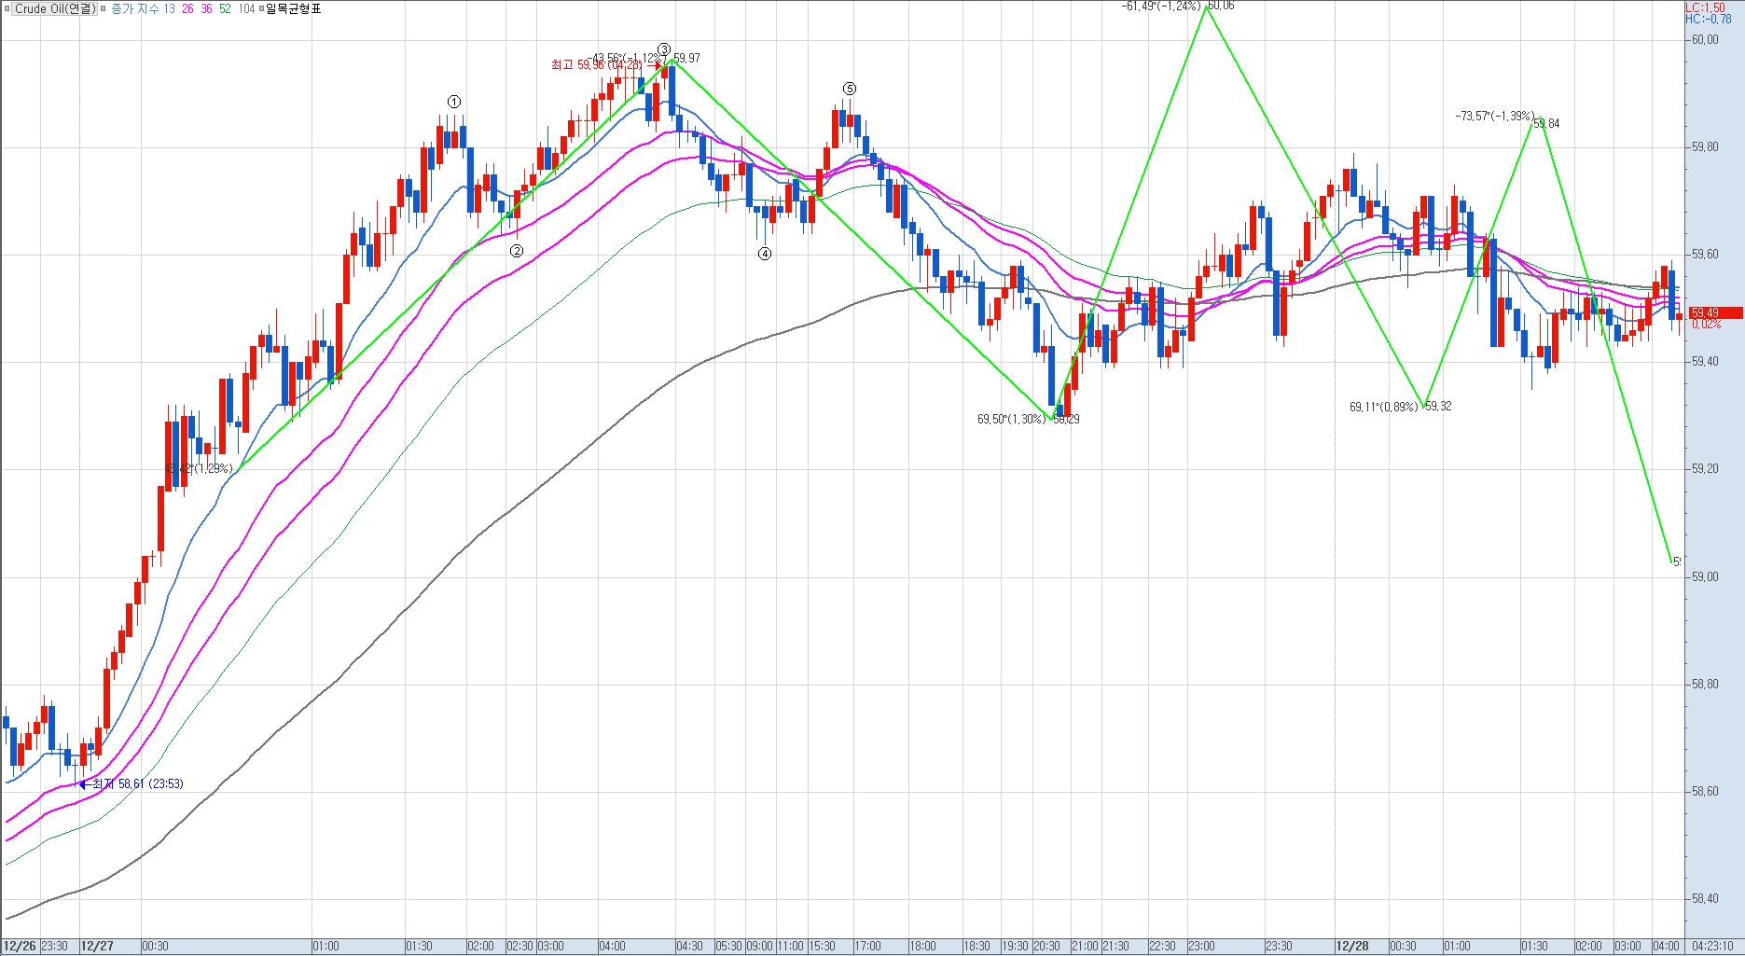Click the 04:30 time axis label

[x=691, y=946]
